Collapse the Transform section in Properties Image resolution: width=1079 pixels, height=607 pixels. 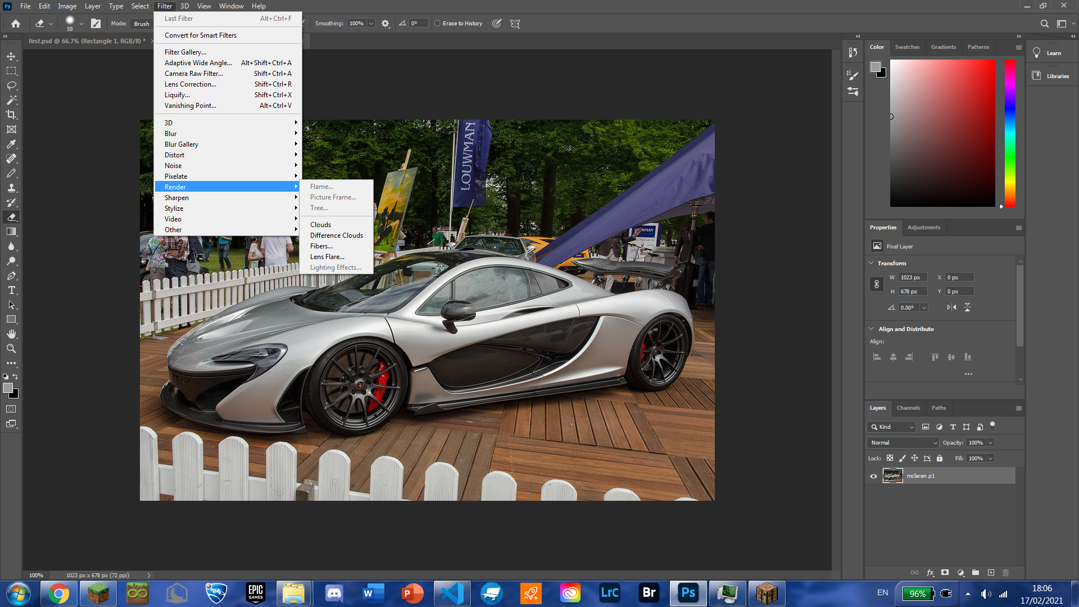872,263
